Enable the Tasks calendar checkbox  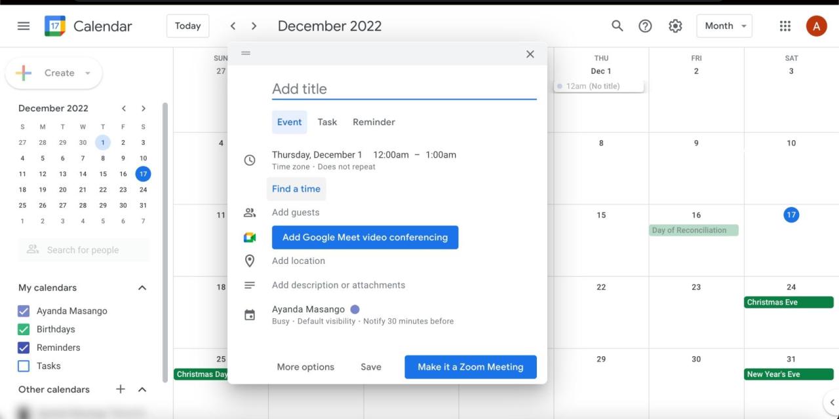[24, 366]
